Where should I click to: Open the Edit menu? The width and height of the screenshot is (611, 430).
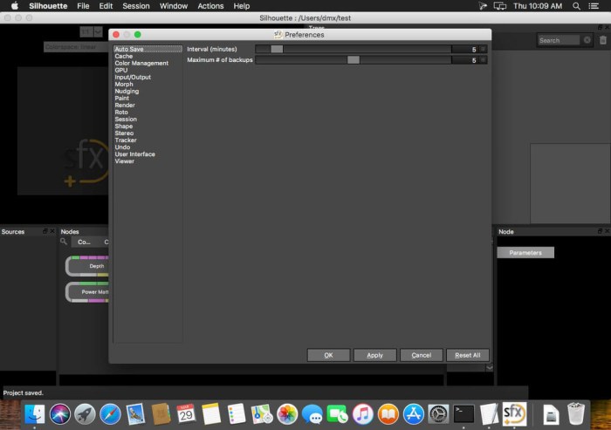click(106, 6)
